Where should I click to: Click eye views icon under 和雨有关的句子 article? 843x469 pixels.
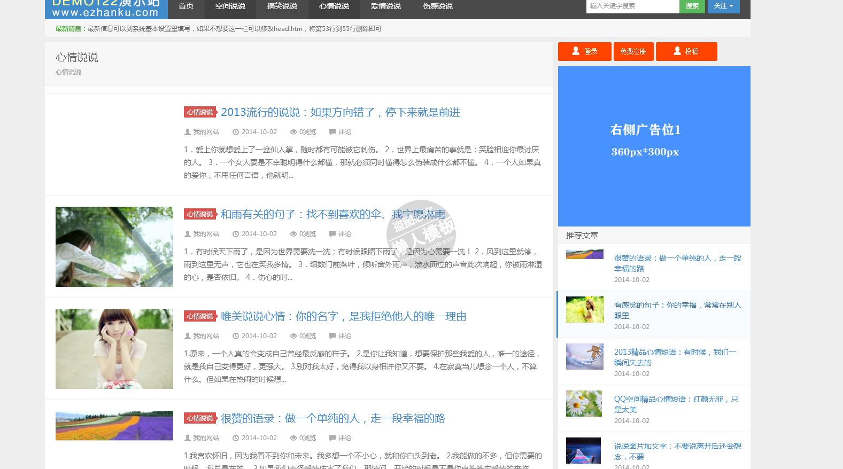pos(293,234)
